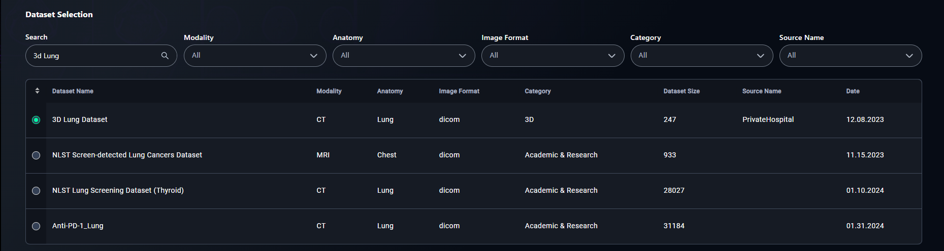
Task: Click the Modality column header in table
Action: 329,91
